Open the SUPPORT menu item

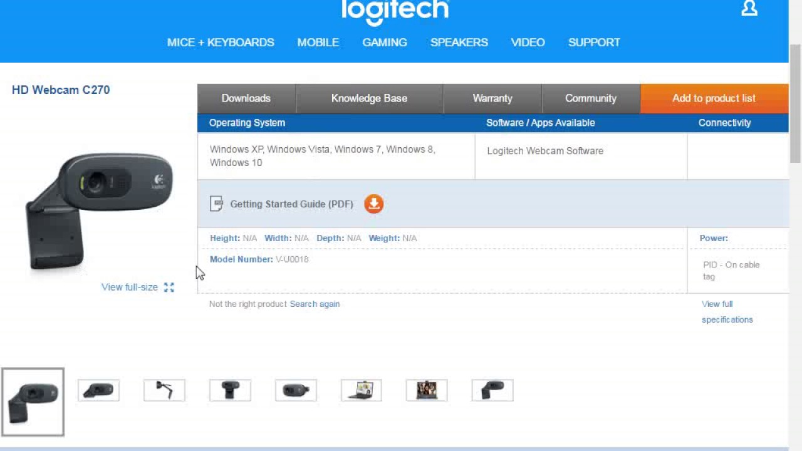[x=594, y=43]
